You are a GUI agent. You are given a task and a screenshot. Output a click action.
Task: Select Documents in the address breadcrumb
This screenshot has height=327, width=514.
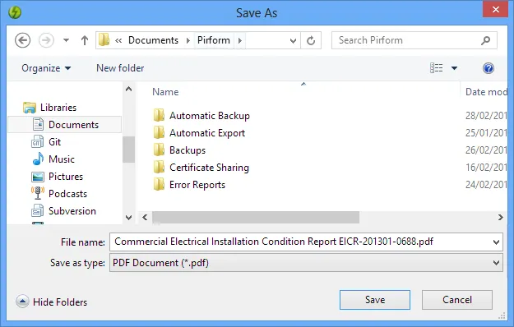pyautogui.click(x=153, y=40)
